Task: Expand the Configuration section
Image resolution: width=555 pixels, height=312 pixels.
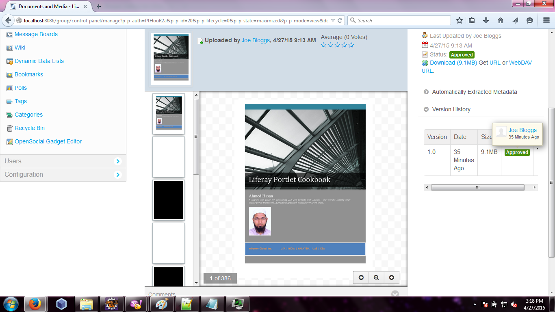Action: [x=63, y=175]
